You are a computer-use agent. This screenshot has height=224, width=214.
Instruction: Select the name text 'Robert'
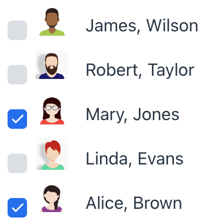click(114, 70)
